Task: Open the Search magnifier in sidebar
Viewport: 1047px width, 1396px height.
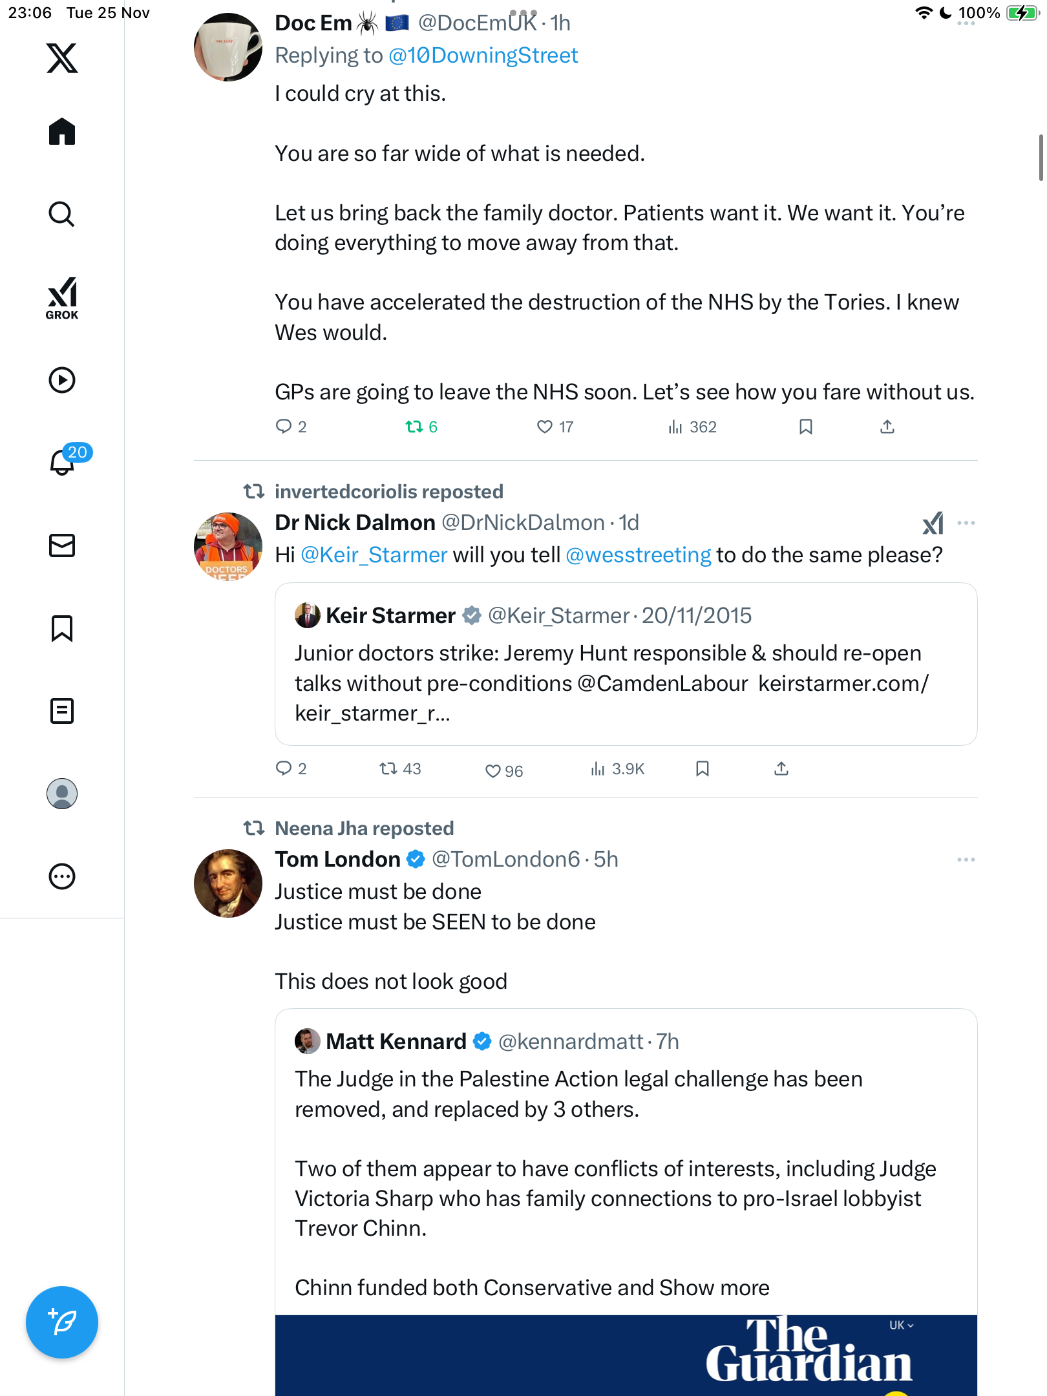Action: [x=62, y=214]
